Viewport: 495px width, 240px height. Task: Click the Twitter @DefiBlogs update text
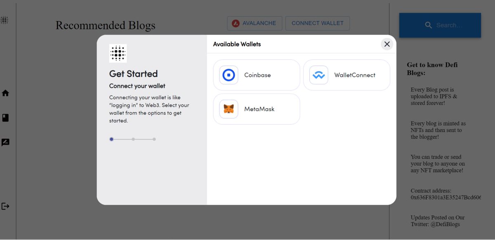[438, 221]
